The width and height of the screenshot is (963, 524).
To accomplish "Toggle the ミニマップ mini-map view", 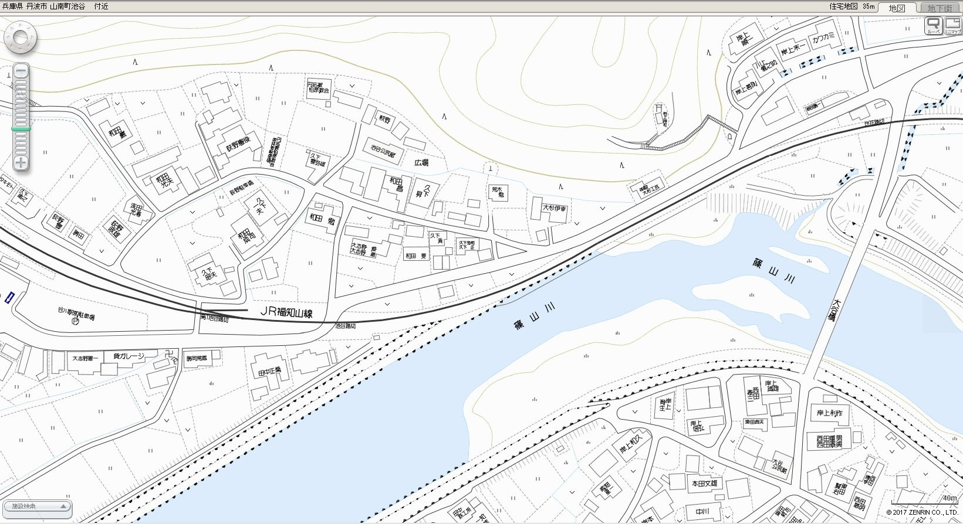I will [952, 26].
